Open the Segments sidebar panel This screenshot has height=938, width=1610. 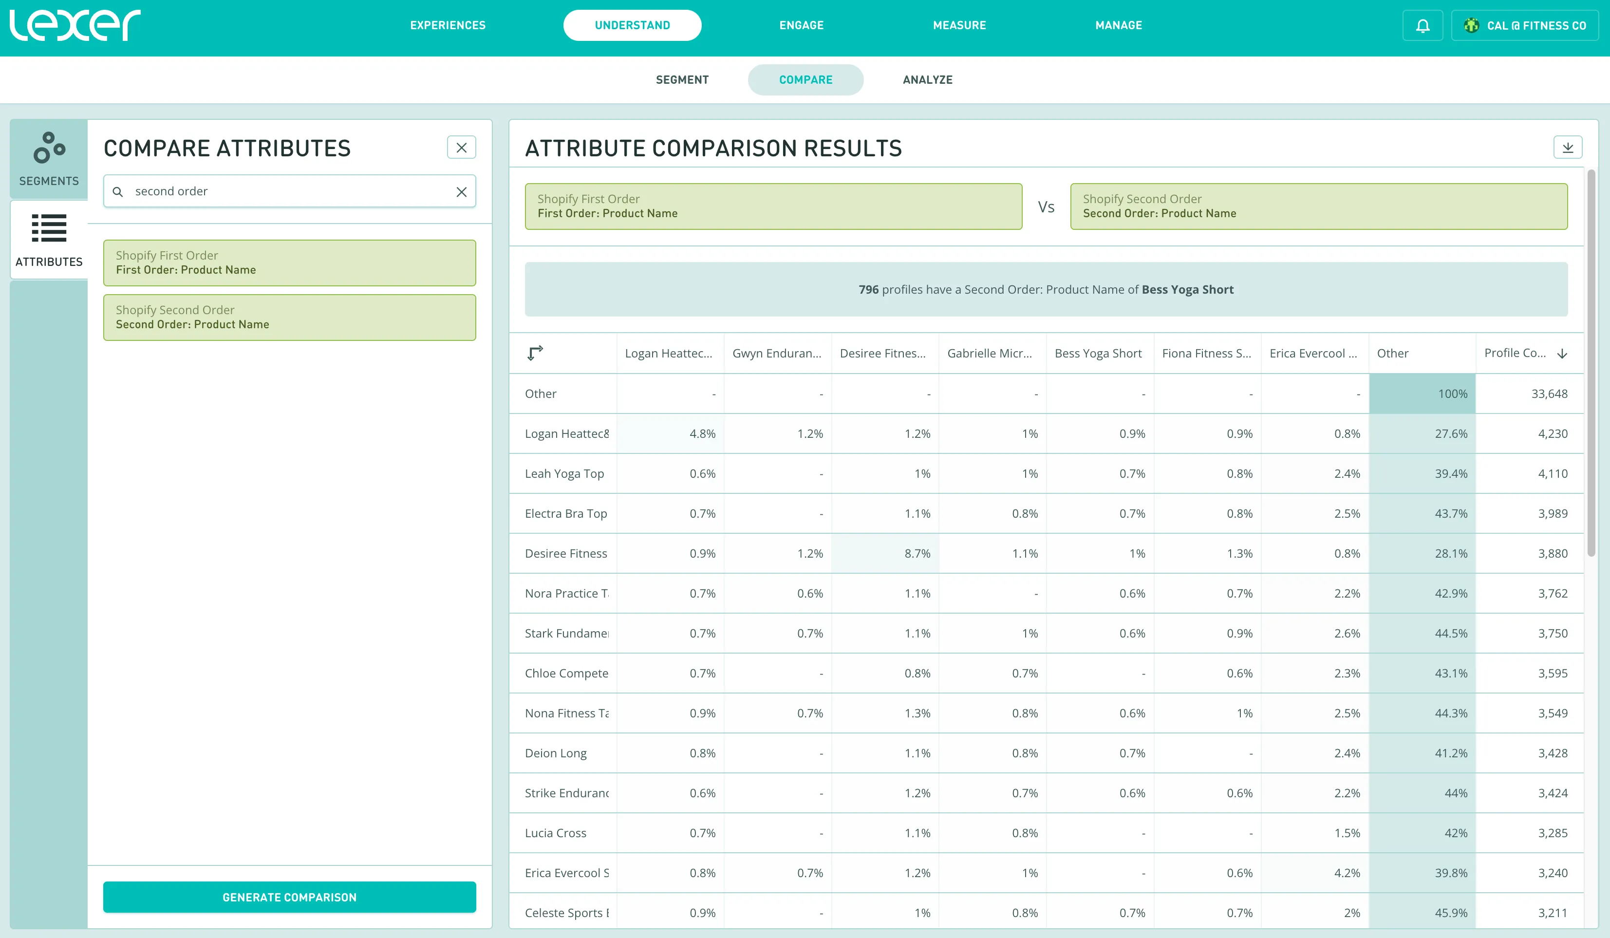49,159
